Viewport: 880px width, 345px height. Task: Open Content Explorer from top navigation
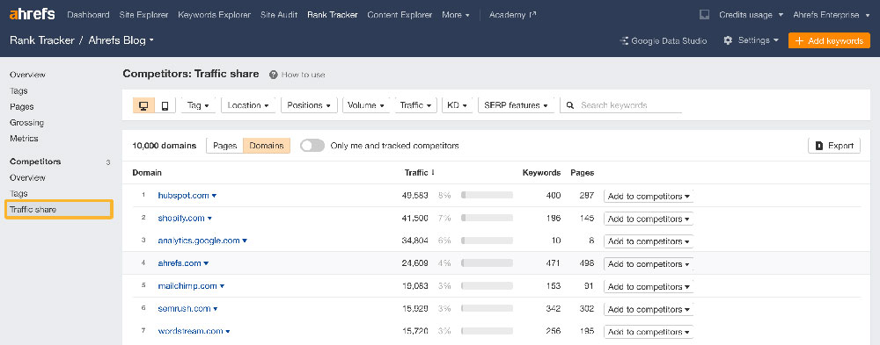pyautogui.click(x=400, y=15)
